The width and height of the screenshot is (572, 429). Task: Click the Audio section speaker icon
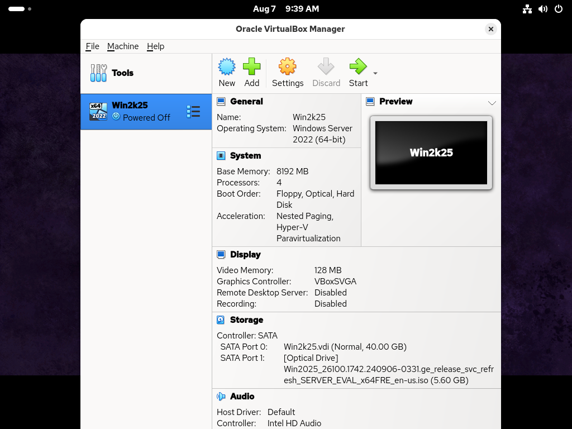tap(221, 397)
